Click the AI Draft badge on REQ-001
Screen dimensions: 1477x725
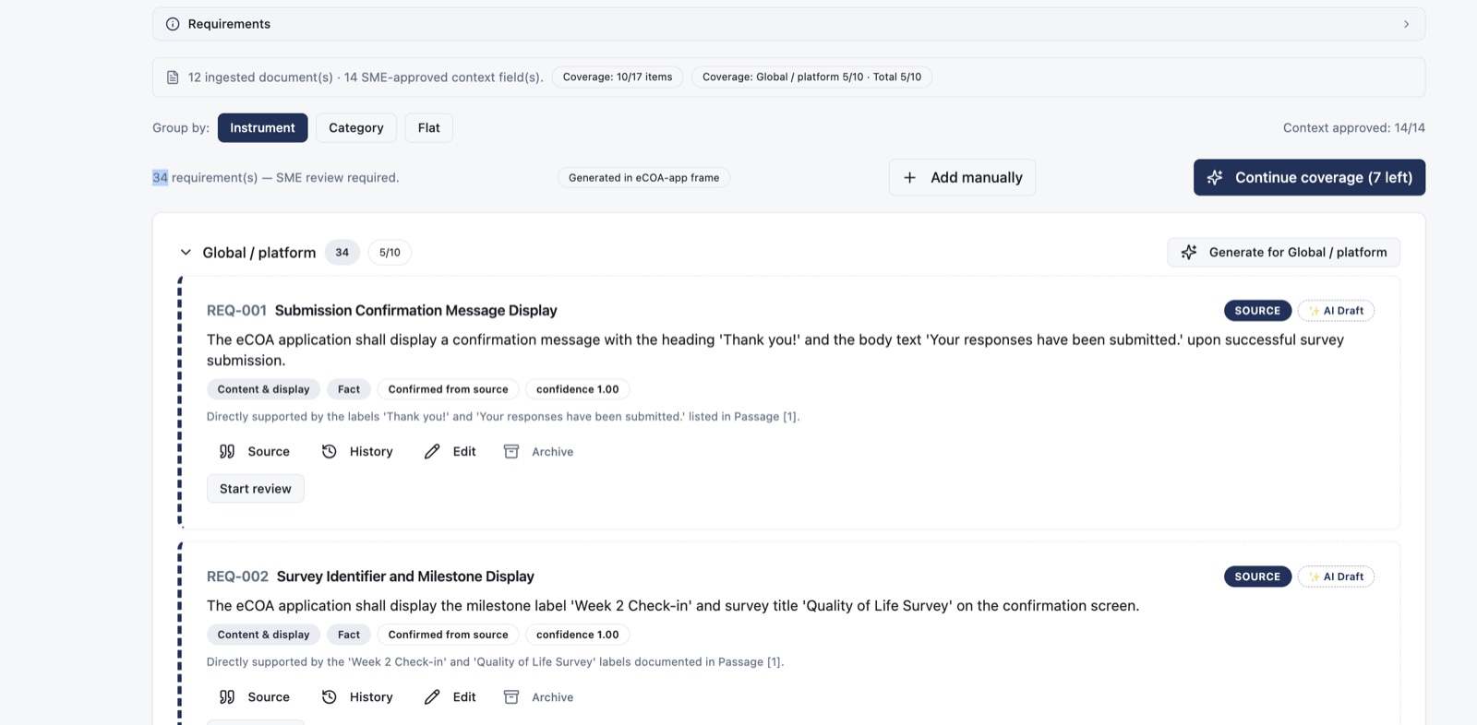click(1336, 311)
